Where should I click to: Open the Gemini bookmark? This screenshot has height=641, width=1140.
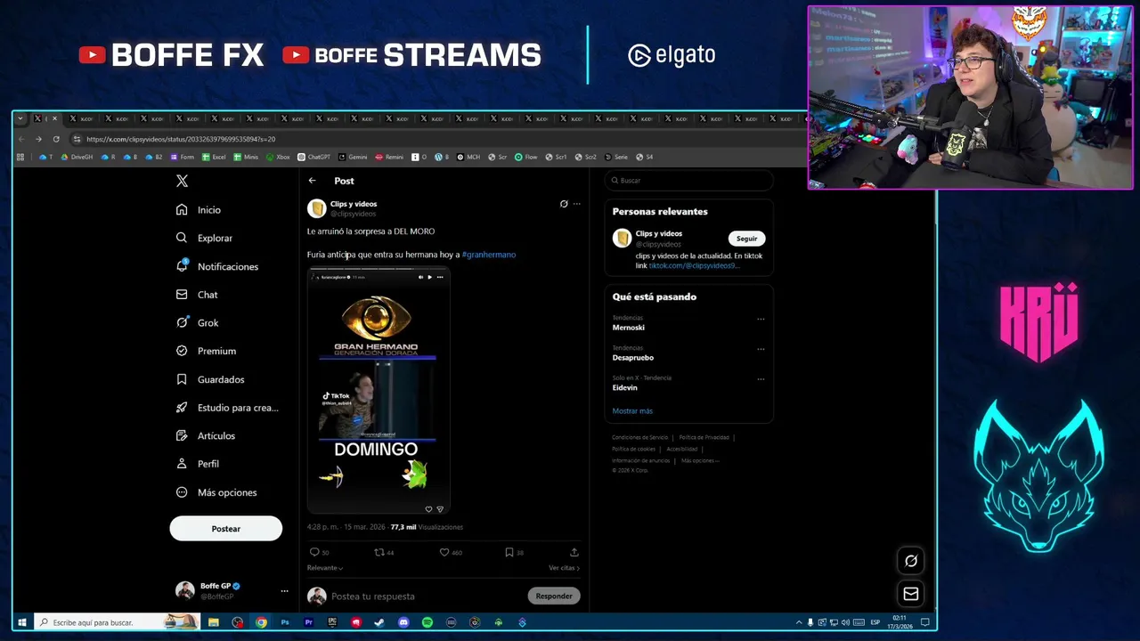(x=353, y=157)
